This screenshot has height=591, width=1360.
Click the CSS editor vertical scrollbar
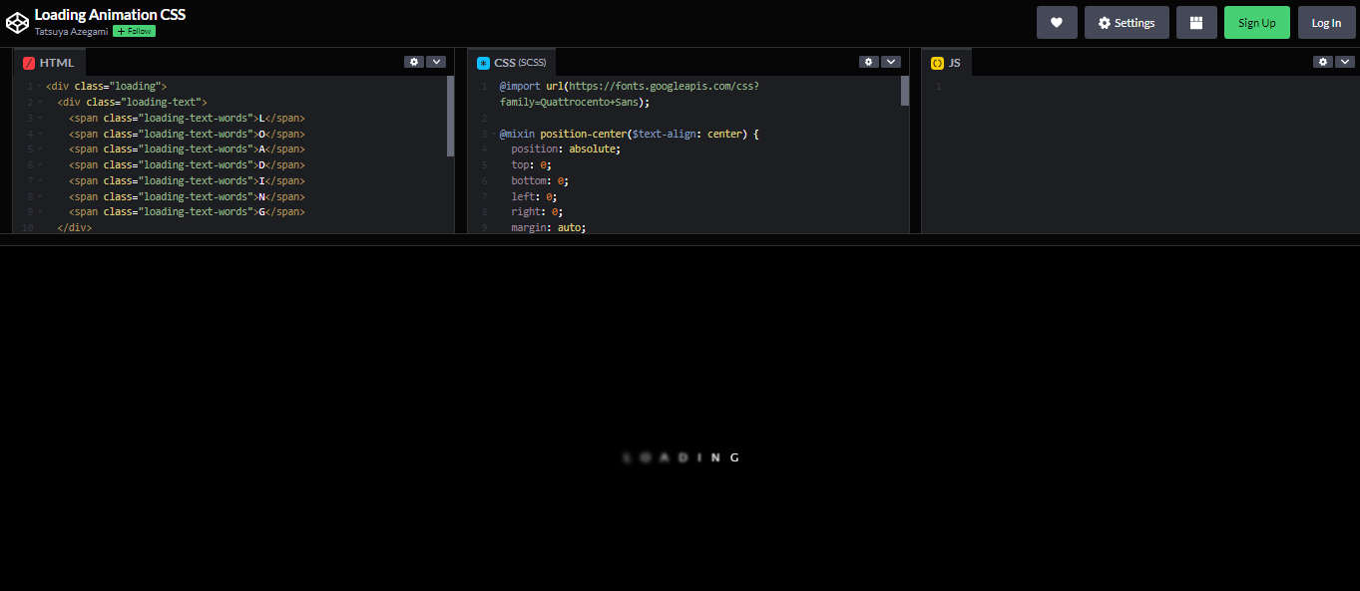905,92
